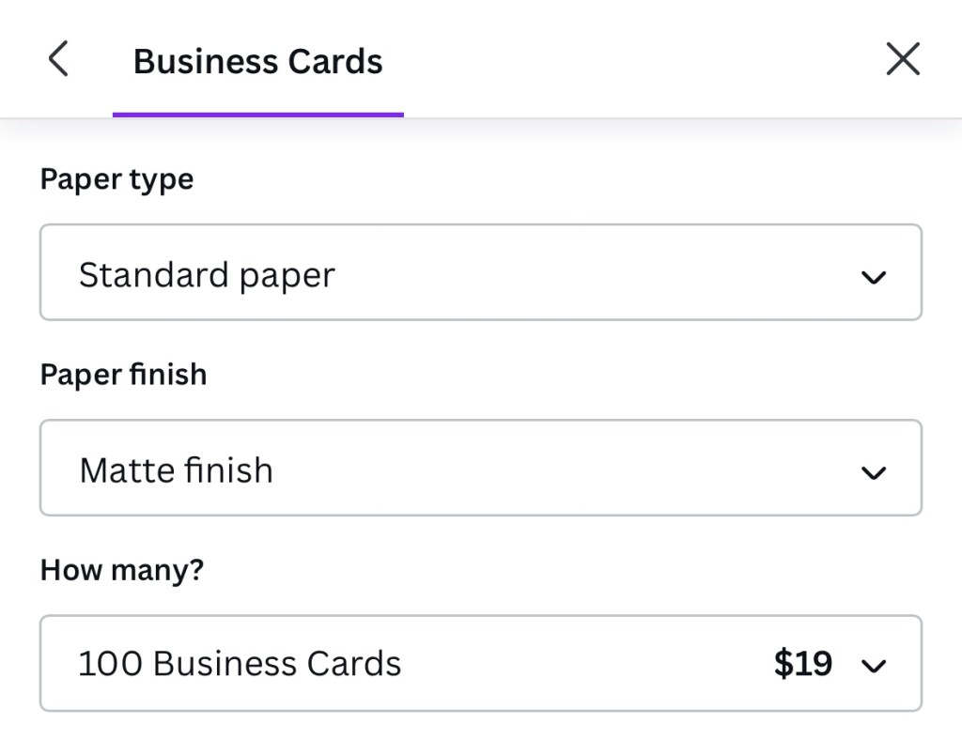The width and height of the screenshot is (962, 739).
Task: Click the chevron in the Matte finish field
Action: tap(874, 472)
